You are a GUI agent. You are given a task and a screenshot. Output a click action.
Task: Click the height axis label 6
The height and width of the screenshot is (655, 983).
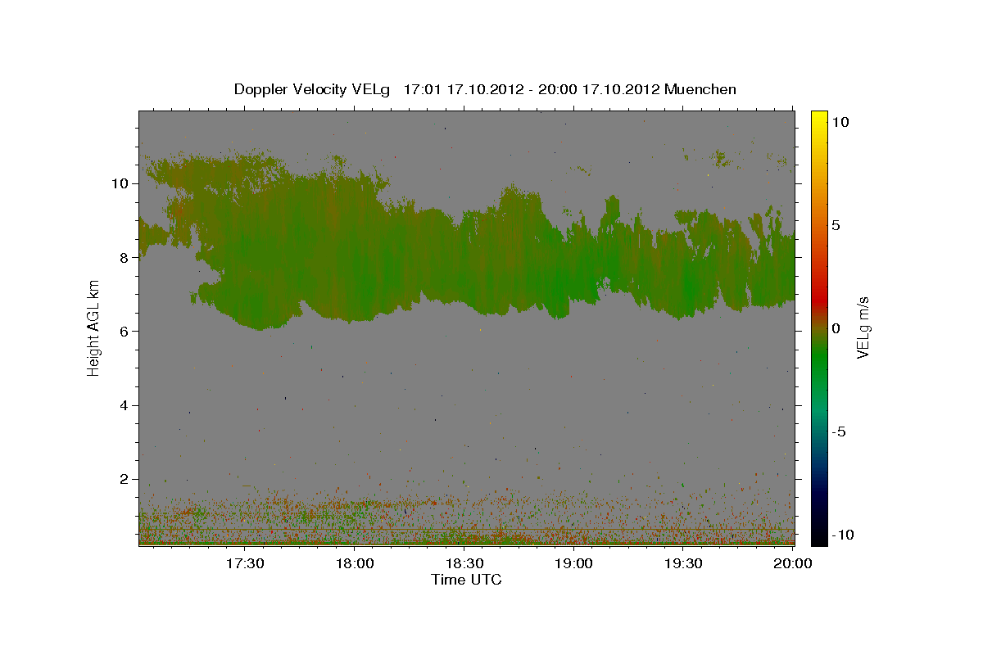[125, 331]
